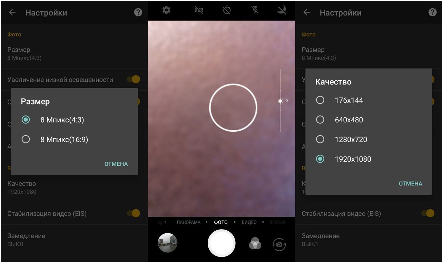Select the 8 Мпикс(16:9) size option
Screen dimensions: 443x263
tap(26, 140)
